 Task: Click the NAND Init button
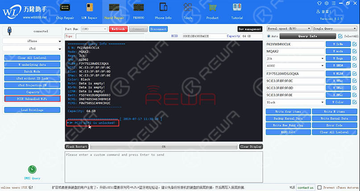[x=288, y=132]
